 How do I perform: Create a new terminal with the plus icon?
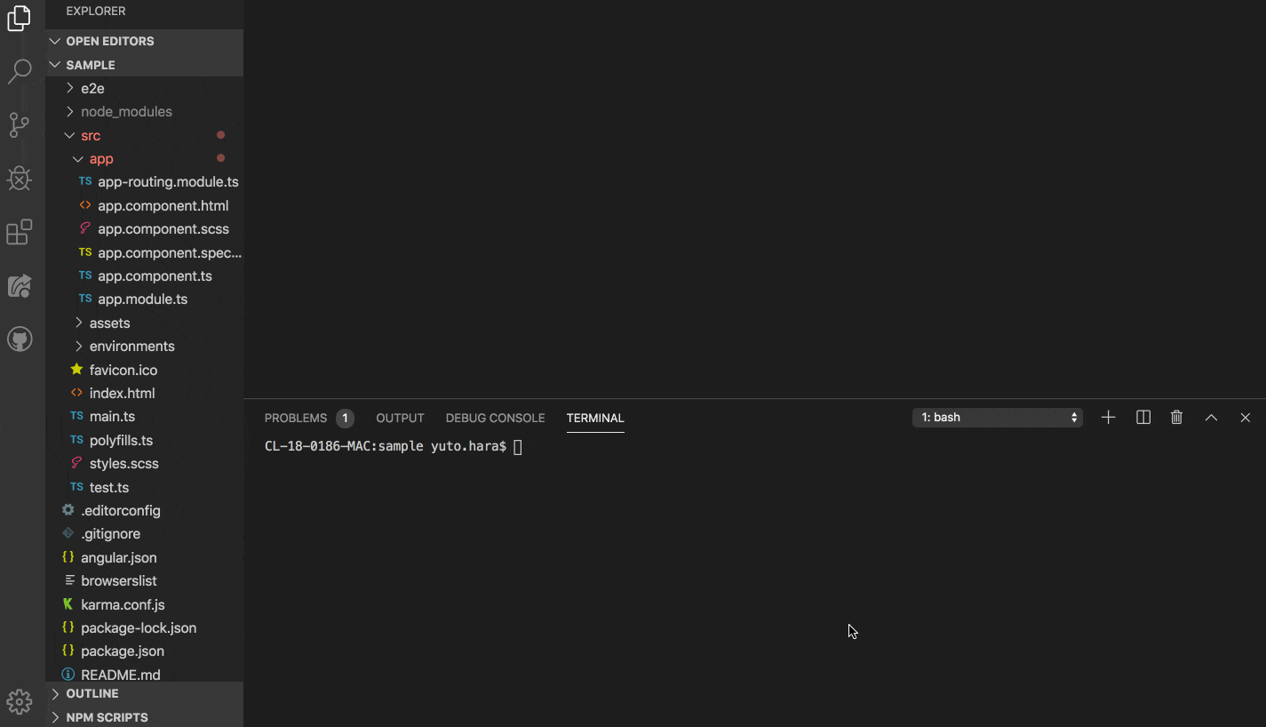click(1108, 417)
